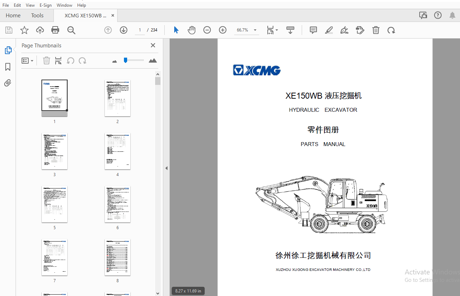Open the share/chat icon at top right
The width and height of the screenshot is (460, 296).
pyautogui.click(x=423, y=15)
